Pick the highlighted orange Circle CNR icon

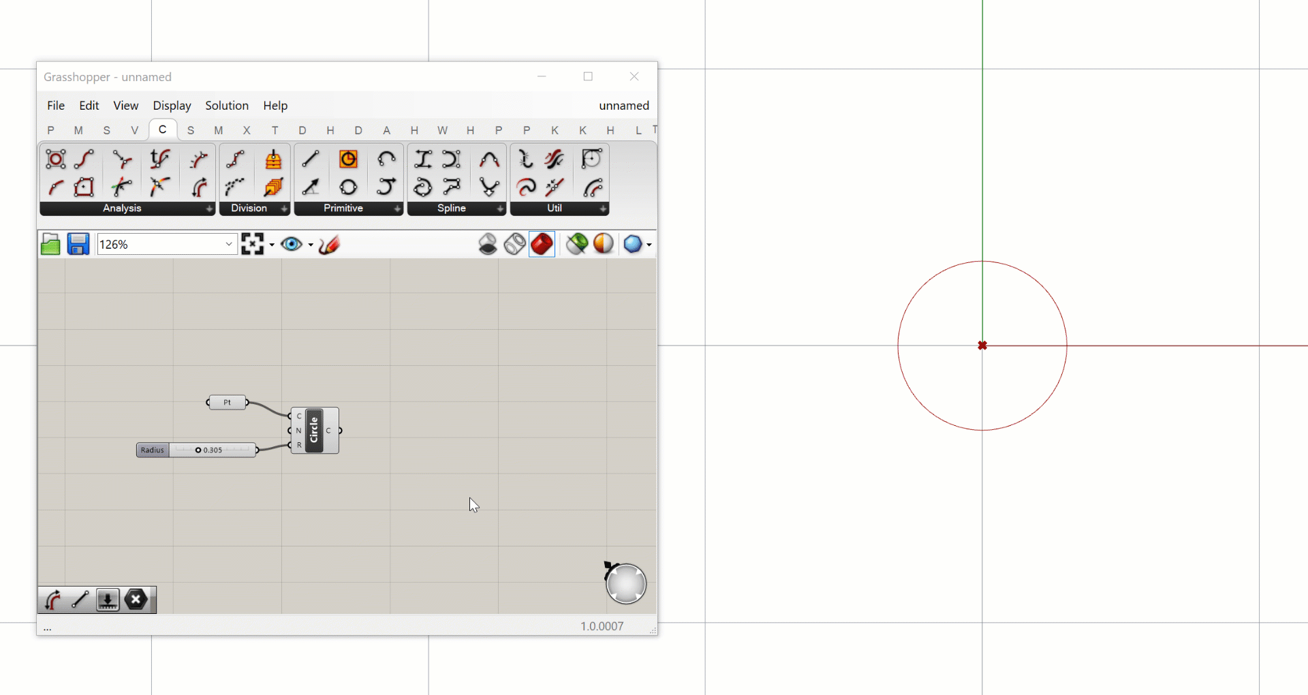[x=348, y=159]
